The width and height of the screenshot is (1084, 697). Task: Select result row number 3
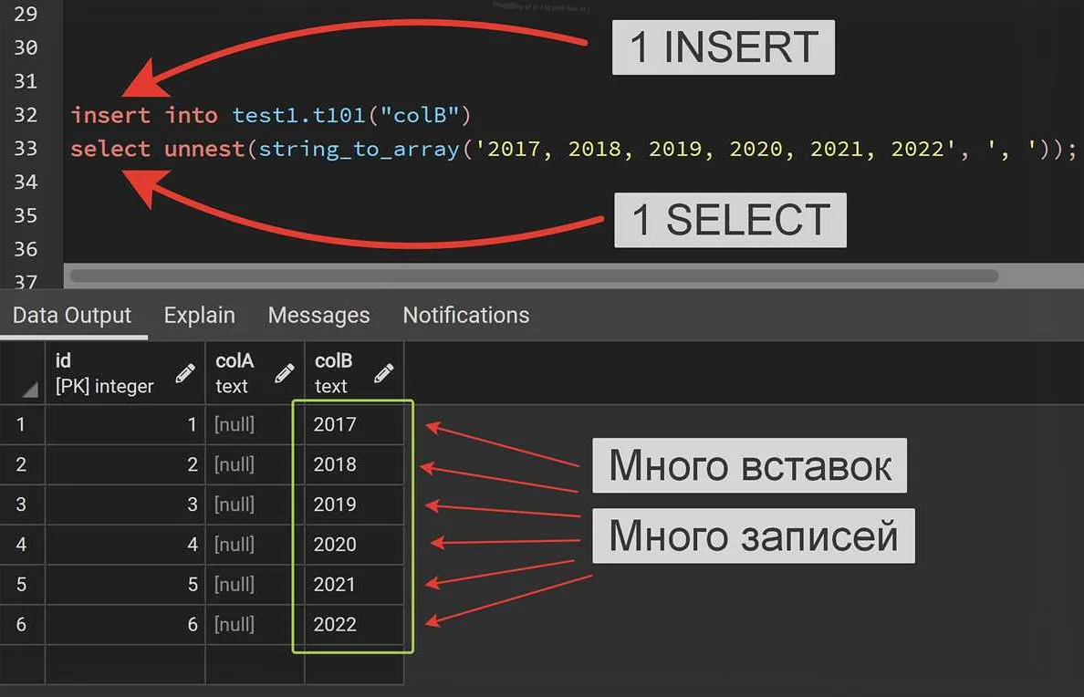(22, 505)
